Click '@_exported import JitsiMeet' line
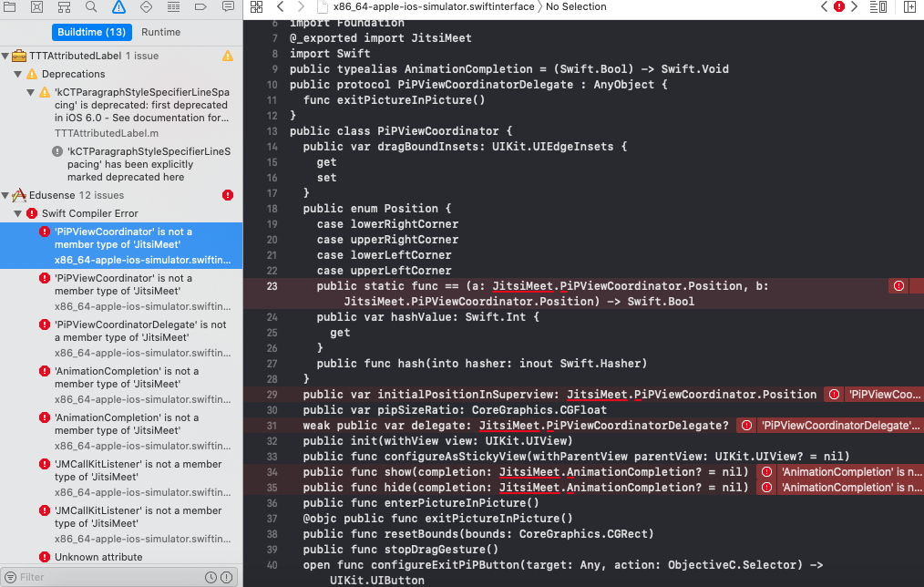 point(380,37)
